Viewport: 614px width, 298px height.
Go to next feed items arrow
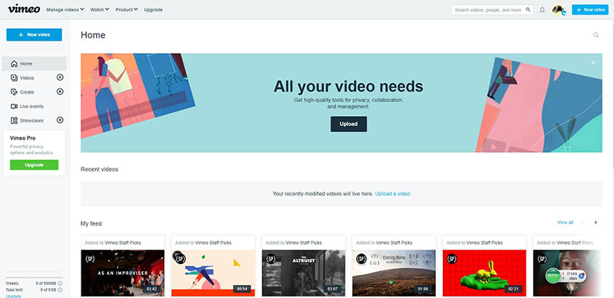(596, 222)
